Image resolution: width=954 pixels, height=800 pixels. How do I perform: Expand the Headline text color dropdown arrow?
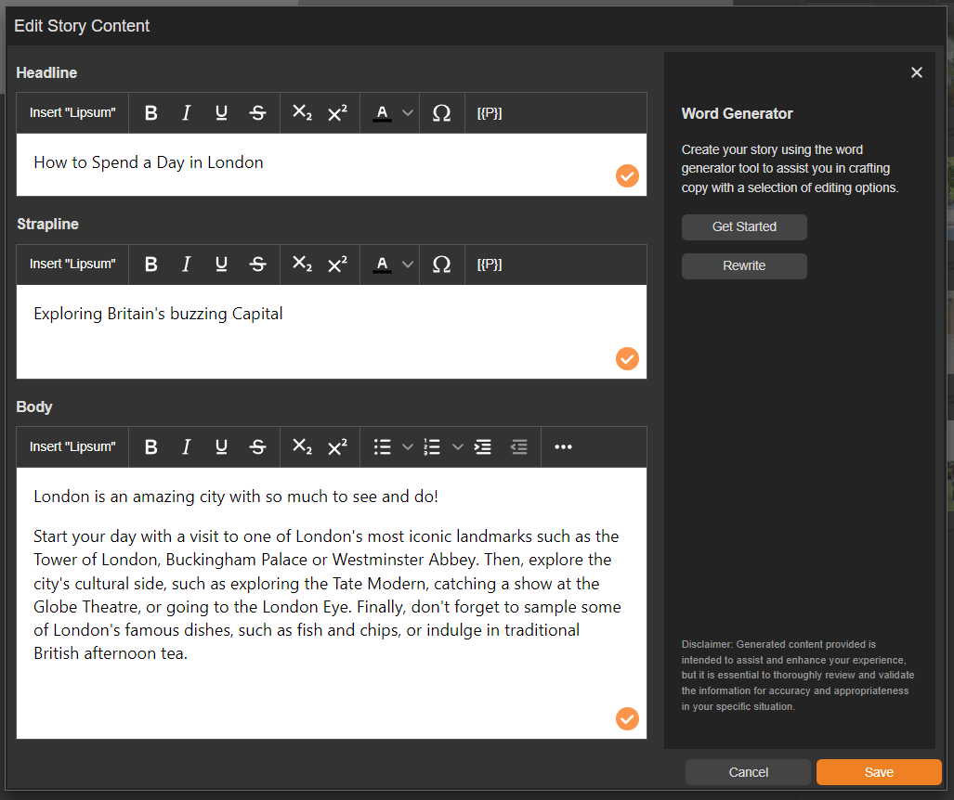407,113
